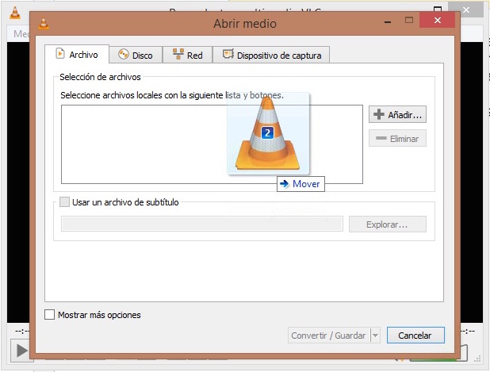Click the plus icon on Añadir button
This screenshot has width=490, height=372.
(x=379, y=114)
